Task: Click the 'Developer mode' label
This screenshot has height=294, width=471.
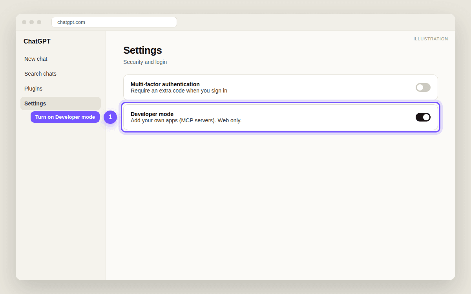Action: (x=152, y=114)
